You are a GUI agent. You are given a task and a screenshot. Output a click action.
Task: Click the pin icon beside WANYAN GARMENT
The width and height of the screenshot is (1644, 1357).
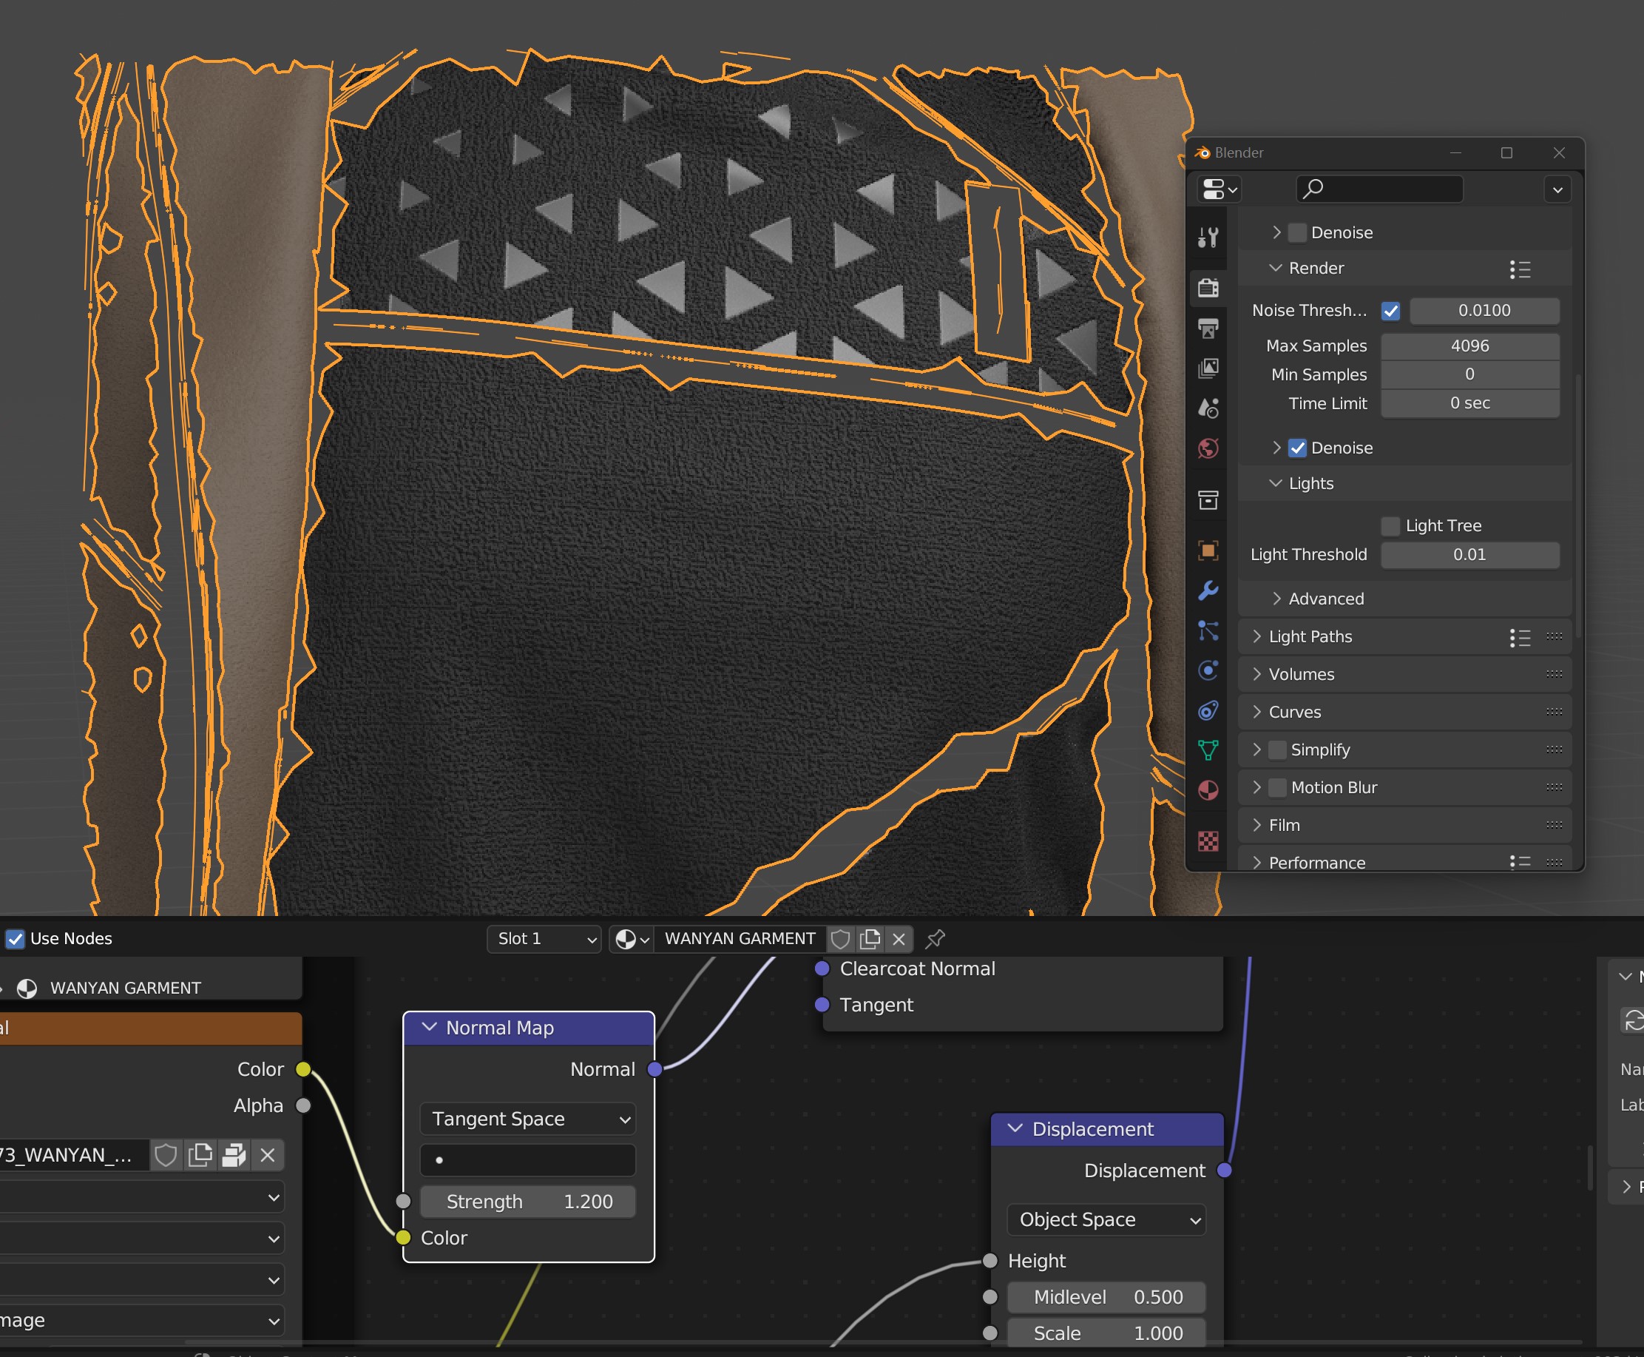[x=936, y=938]
